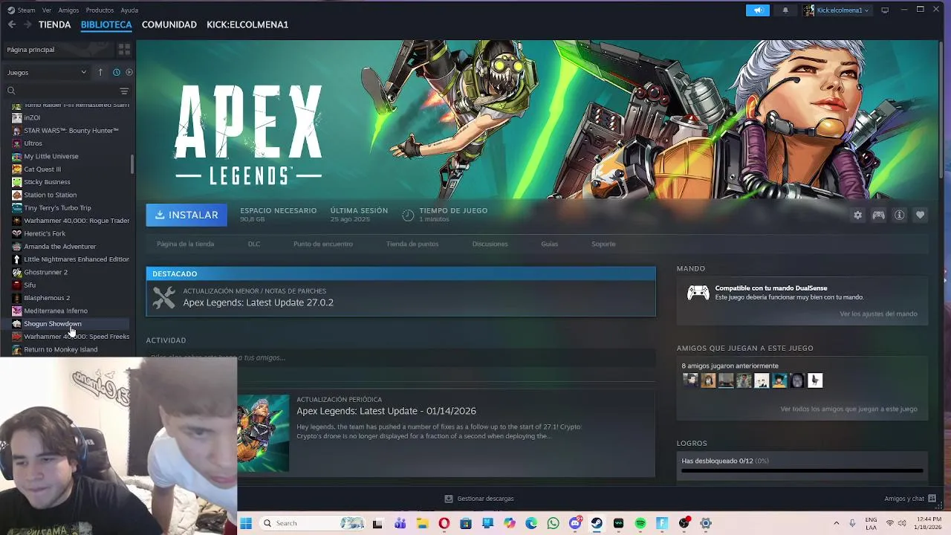
Task: Open the Ayuda menu
Action: [129, 10]
